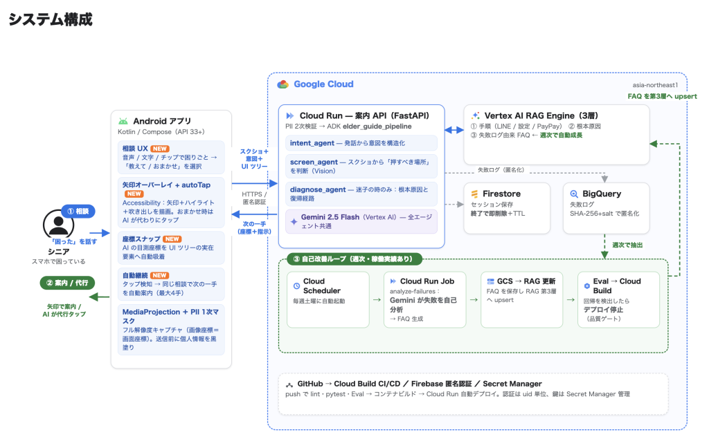Click the GCS → RAG 更新 title

coord(526,281)
